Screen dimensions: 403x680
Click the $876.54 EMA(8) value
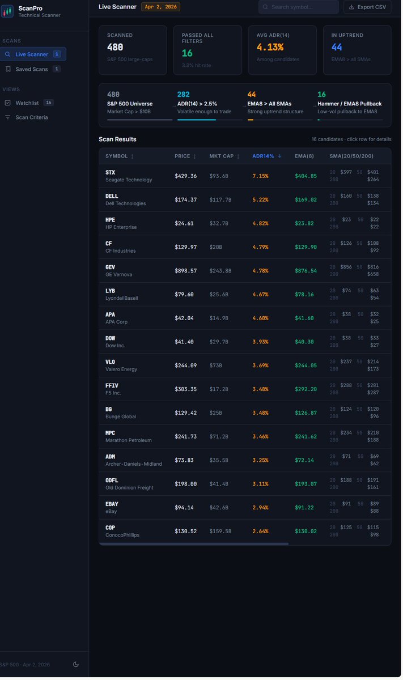[x=306, y=271]
